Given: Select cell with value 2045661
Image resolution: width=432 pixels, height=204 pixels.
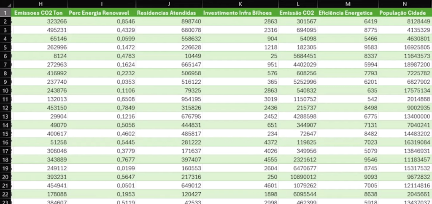Looking at the screenshot, I should tap(405, 194).
